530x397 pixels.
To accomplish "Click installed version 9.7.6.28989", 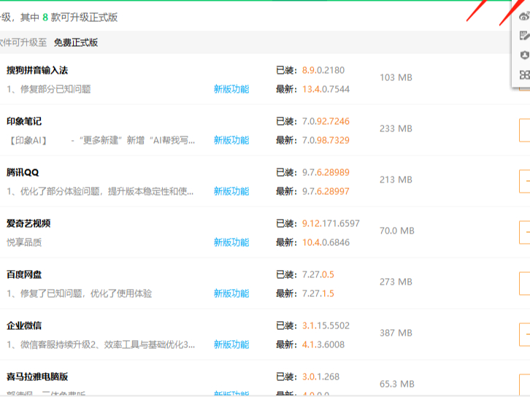I will tap(326, 172).
